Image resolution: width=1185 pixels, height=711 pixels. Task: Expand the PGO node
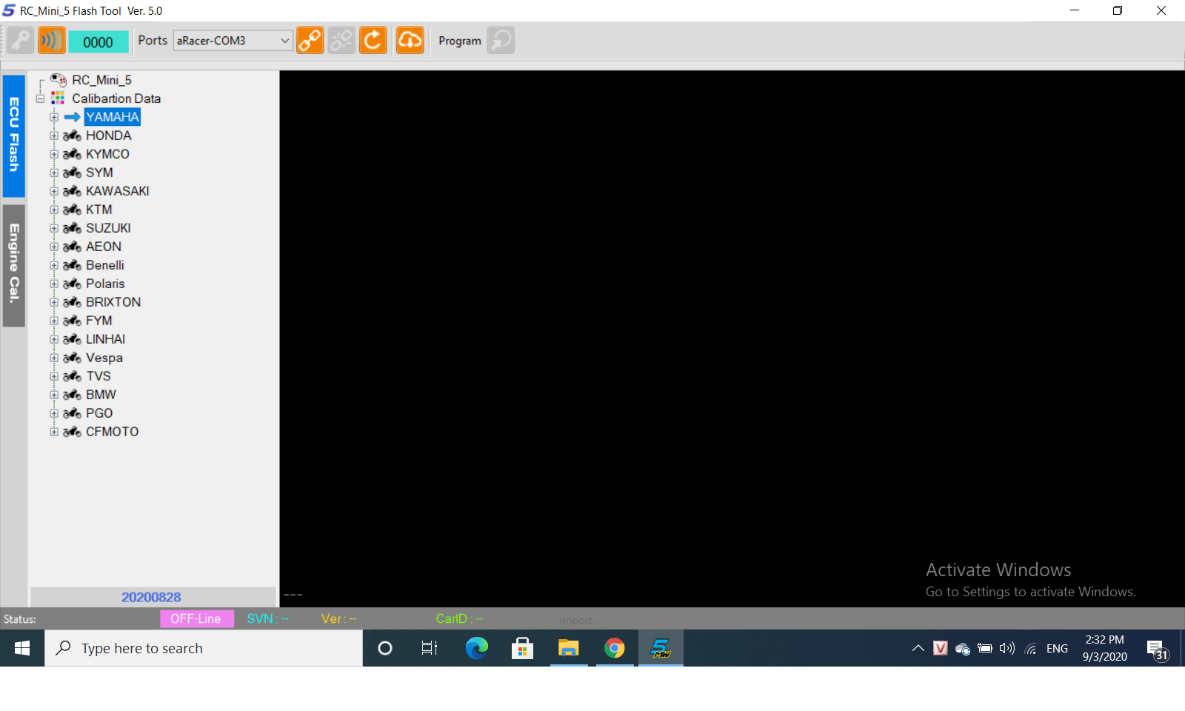54,413
